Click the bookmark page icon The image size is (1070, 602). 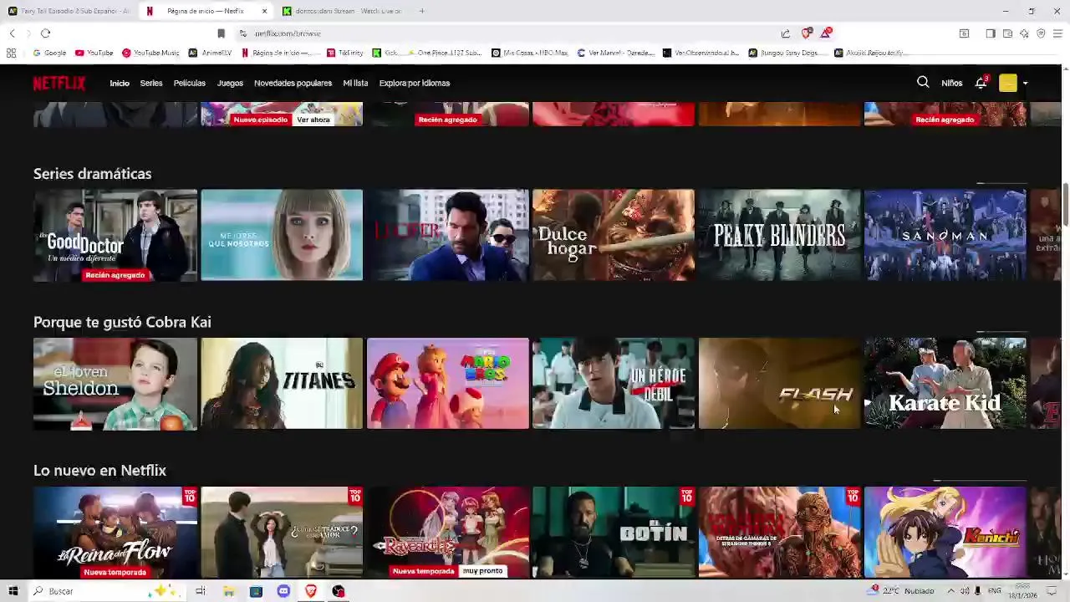click(x=221, y=33)
